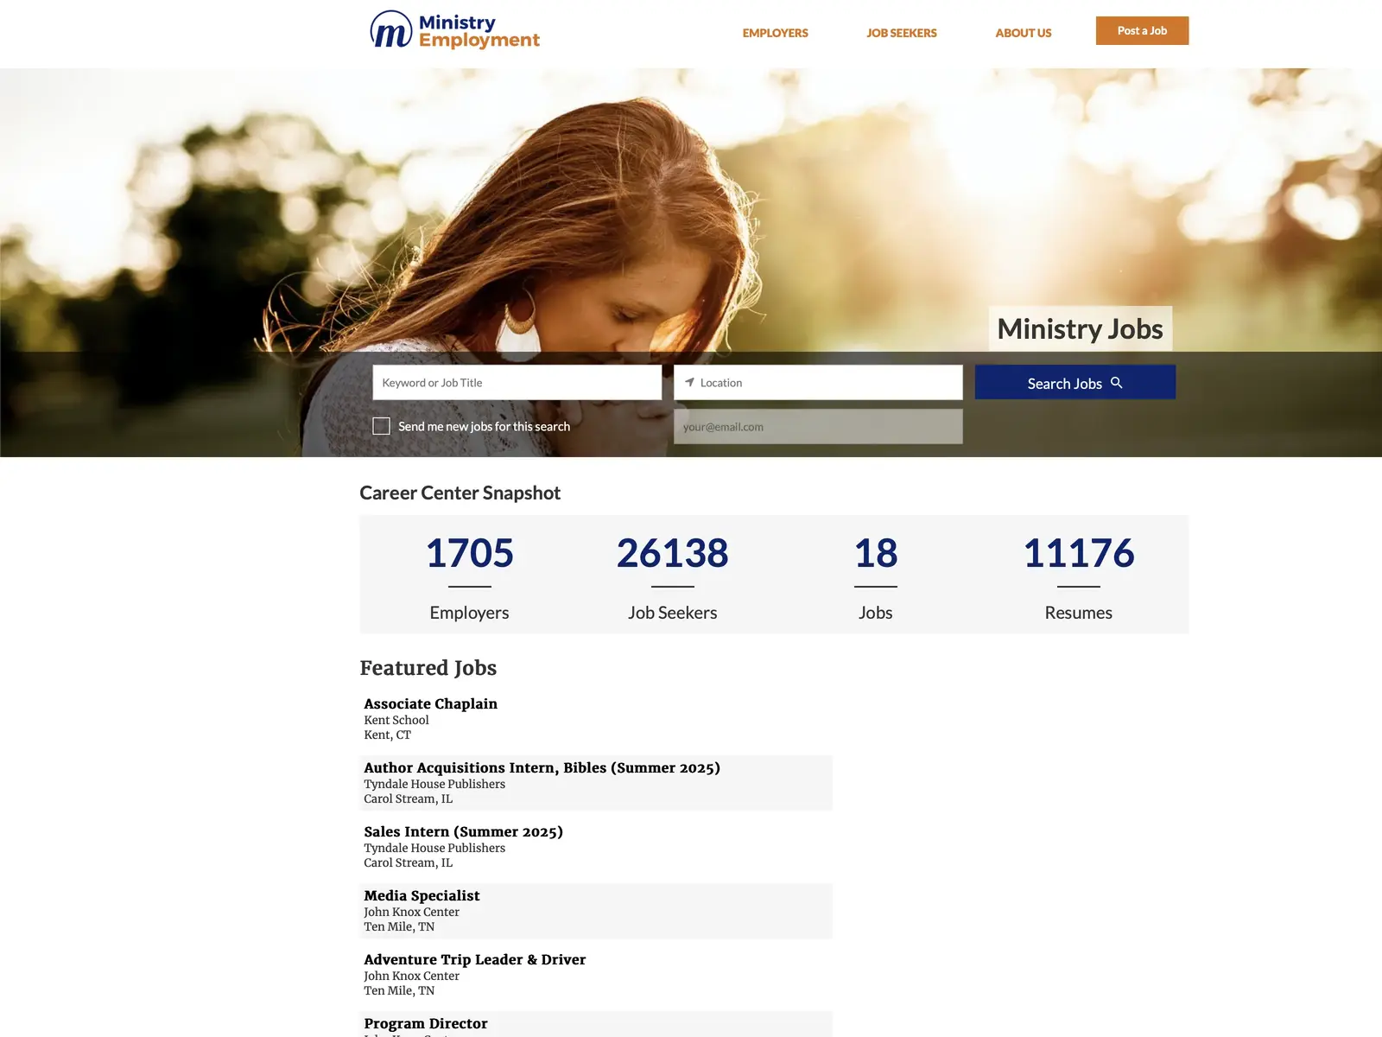1382x1037 pixels.
Task: Open the Program Director job listing
Action: [x=425, y=1023]
